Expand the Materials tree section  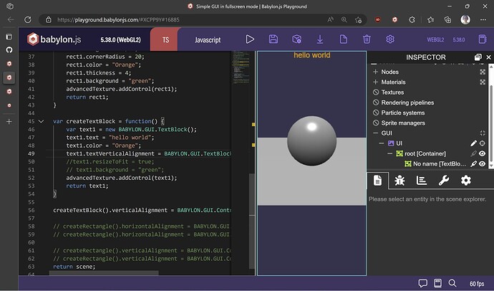(375, 82)
